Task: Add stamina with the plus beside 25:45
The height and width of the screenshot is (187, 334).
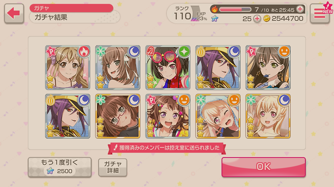Action: pos(300,9)
